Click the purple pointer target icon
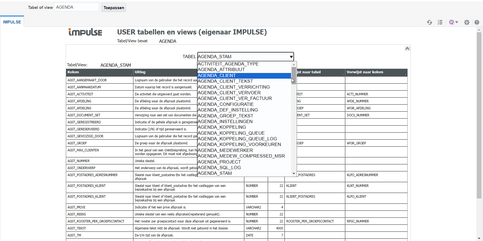Viewport: 483px width, 241px height. point(451,22)
